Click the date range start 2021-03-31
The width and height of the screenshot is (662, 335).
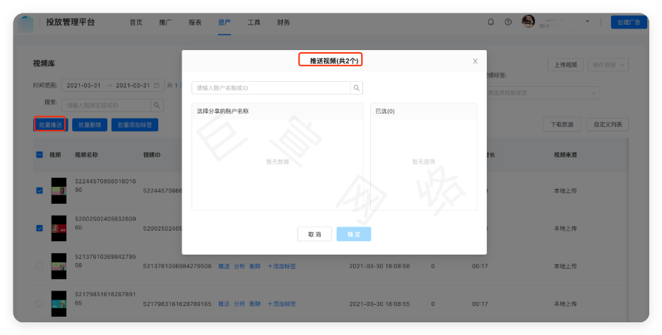[83, 85]
